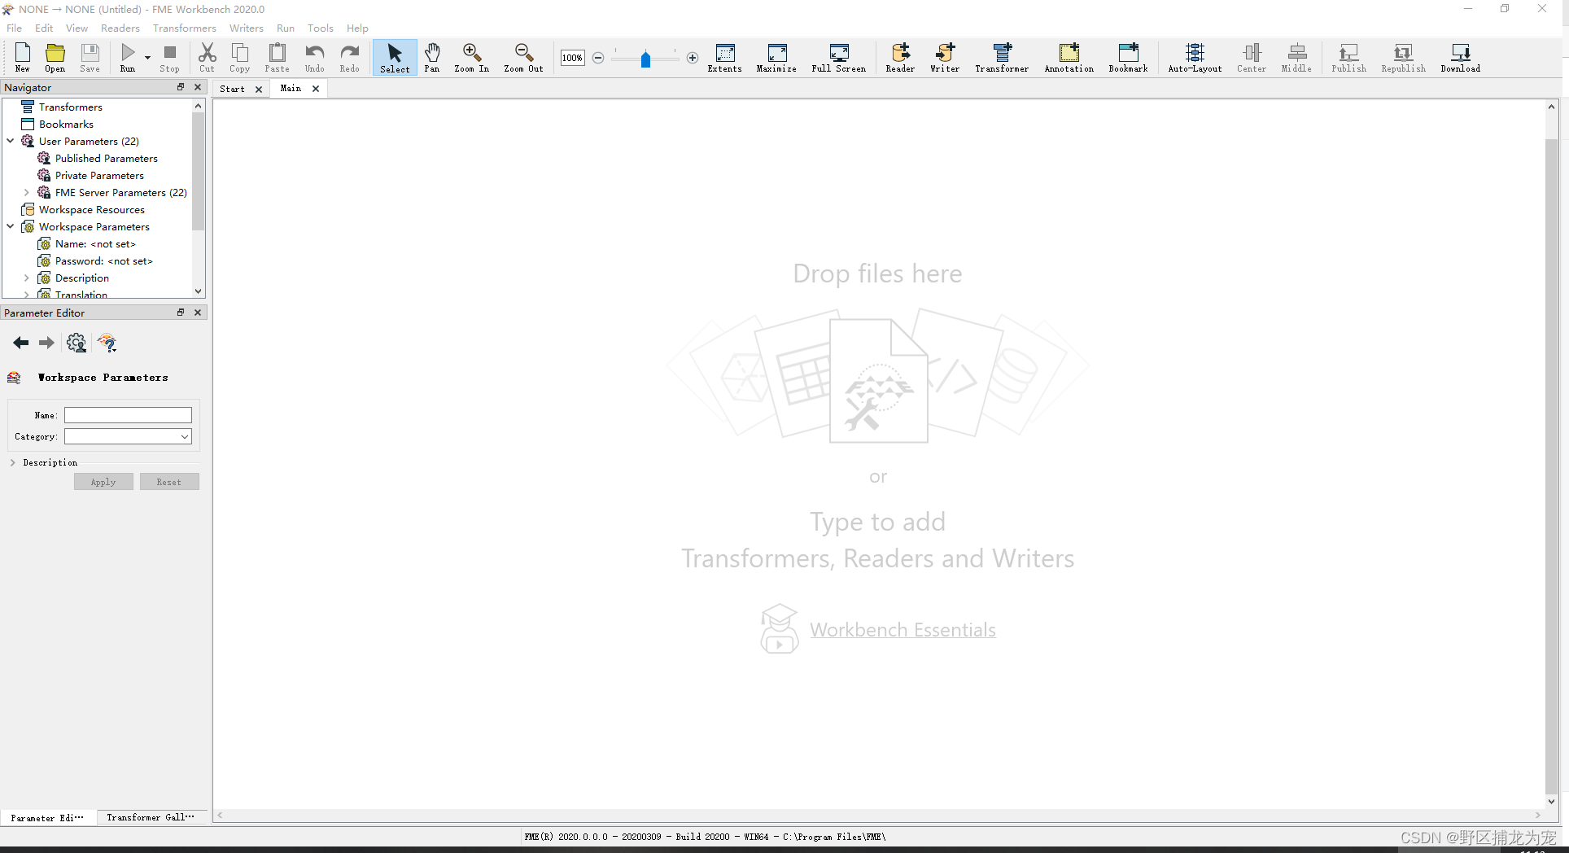Viewport: 1569px width, 853px height.
Task: Click the Name input field
Action: tap(128, 415)
